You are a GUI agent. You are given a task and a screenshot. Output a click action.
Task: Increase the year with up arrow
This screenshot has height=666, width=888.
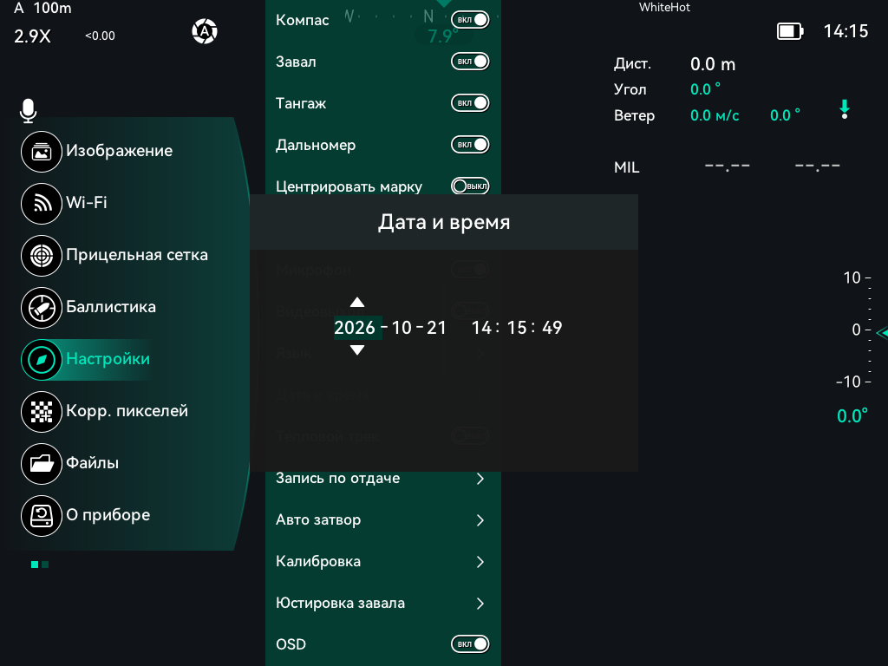pyautogui.click(x=356, y=302)
